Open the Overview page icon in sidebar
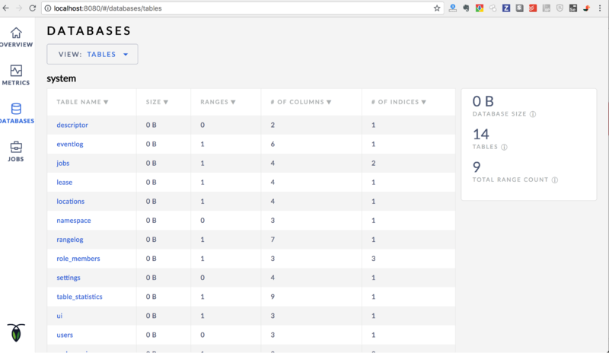 tap(16, 33)
